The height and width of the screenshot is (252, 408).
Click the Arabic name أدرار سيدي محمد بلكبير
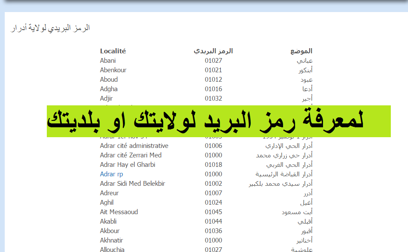(280, 184)
